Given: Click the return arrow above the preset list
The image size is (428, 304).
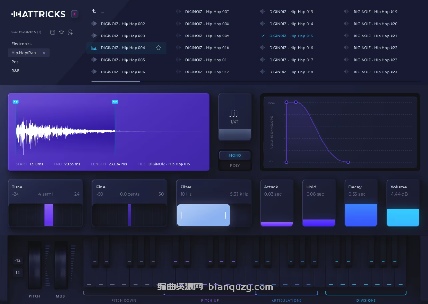Looking at the screenshot, I should (94, 11).
